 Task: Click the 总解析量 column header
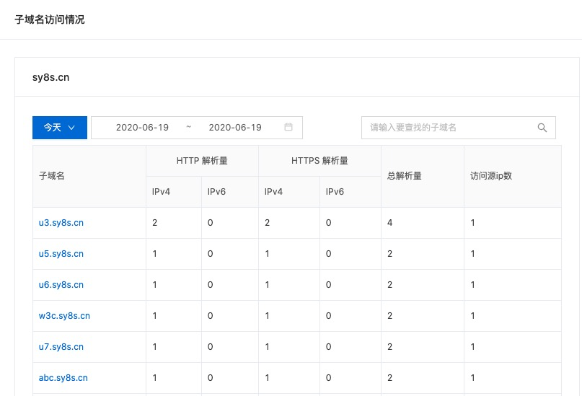tap(404, 176)
